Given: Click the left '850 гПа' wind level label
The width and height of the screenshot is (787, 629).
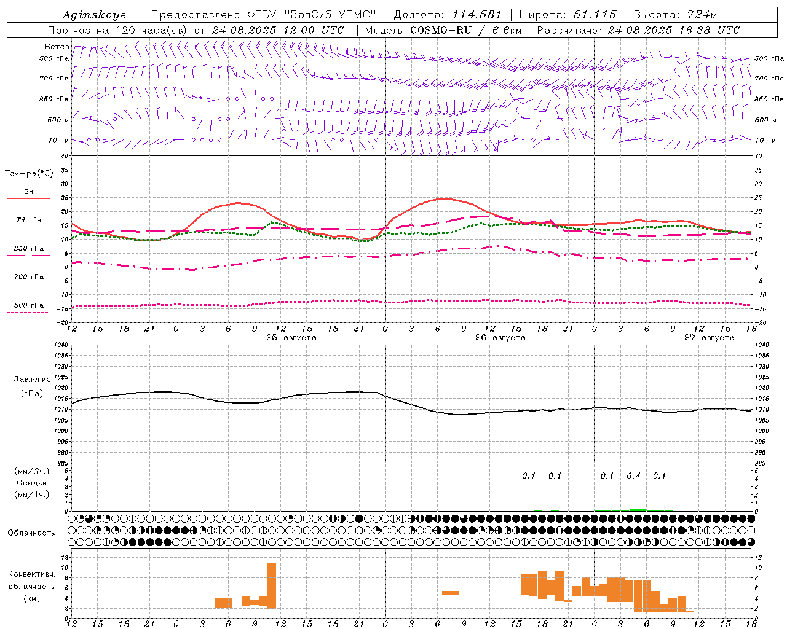Looking at the screenshot, I should (54, 99).
